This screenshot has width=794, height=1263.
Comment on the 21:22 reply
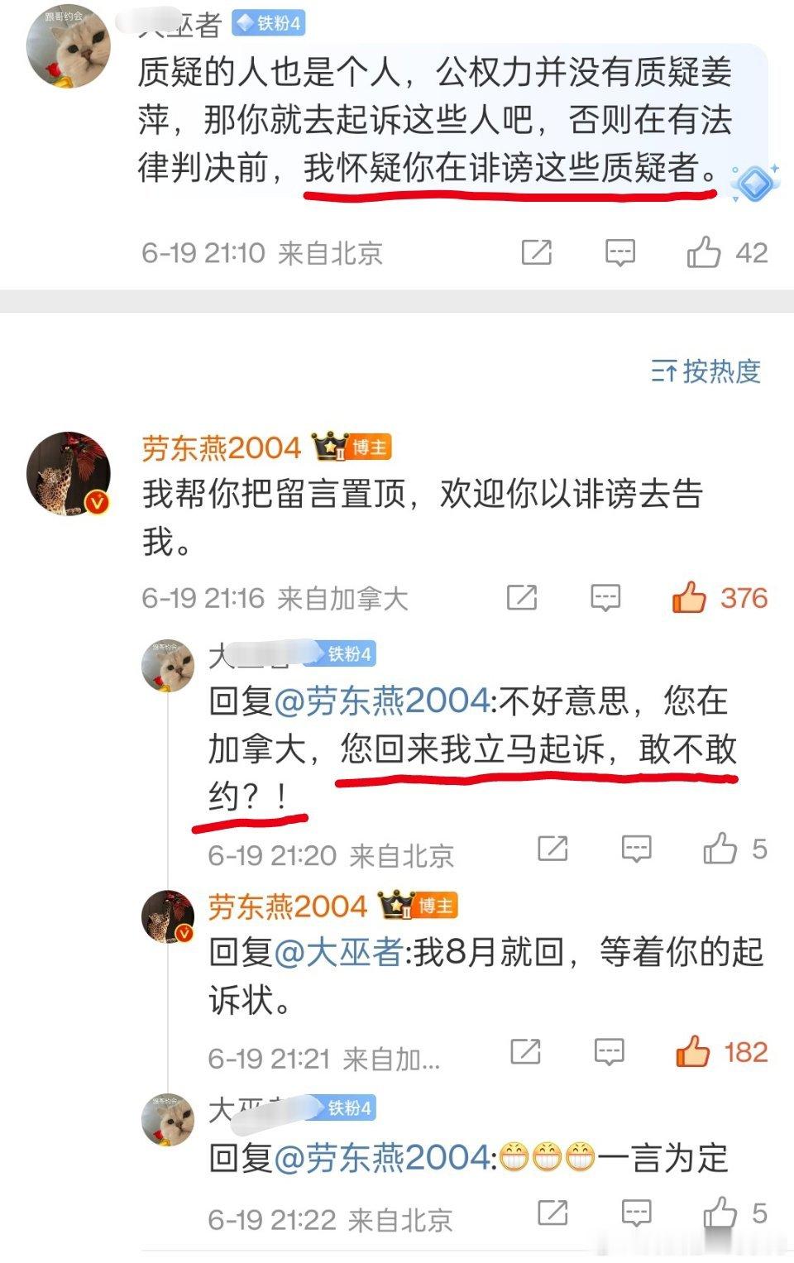(636, 1213)
